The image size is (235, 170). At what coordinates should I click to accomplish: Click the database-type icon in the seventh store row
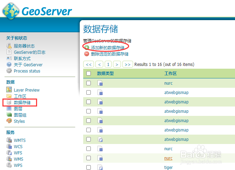(100, 139)
